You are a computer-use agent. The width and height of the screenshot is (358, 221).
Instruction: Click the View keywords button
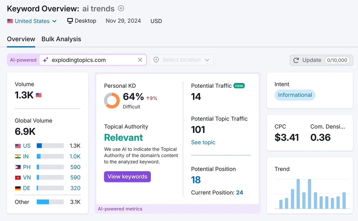(x=127, y=177)
